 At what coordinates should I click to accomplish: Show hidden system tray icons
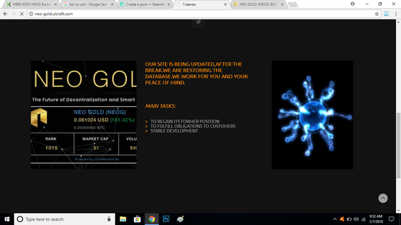(335, 219)
